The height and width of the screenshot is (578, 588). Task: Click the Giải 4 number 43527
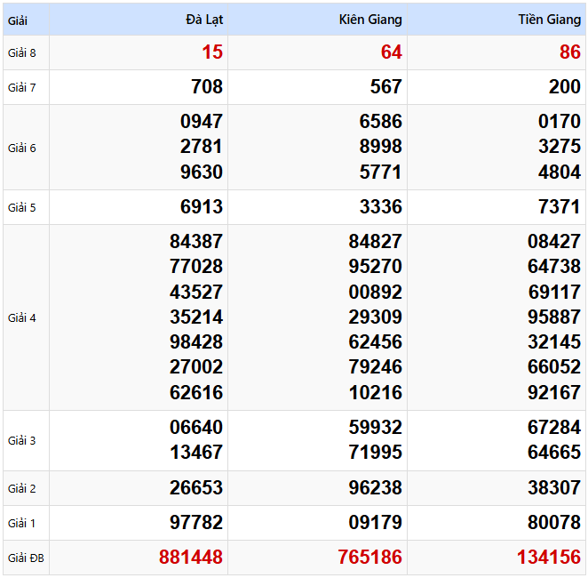[196, 292]
